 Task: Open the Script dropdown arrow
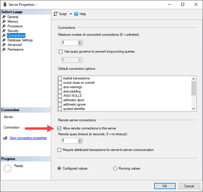click(71, 14)
